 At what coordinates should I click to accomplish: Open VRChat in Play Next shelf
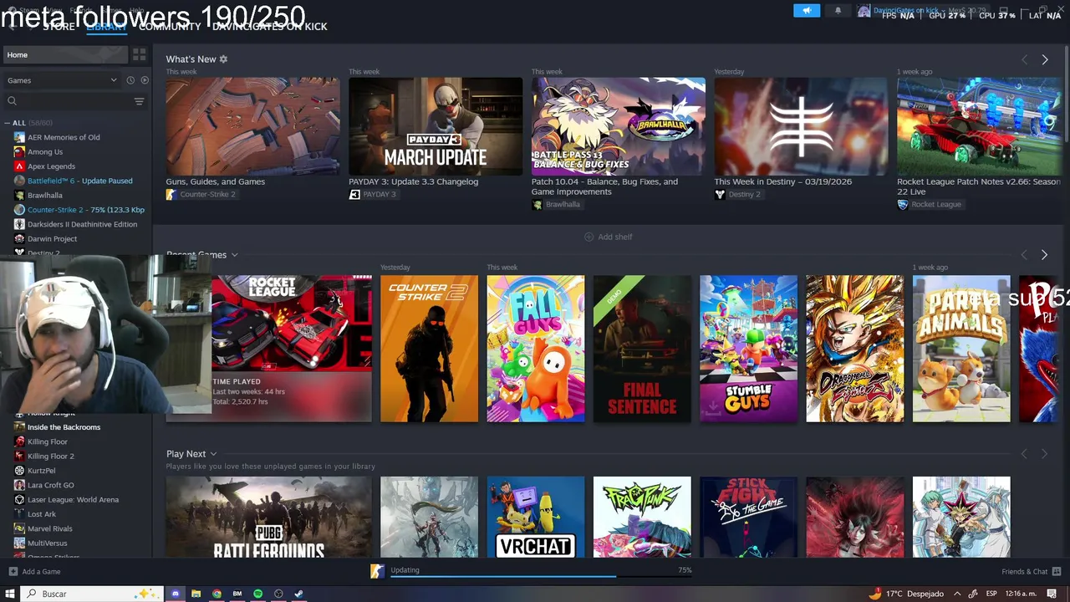(x=536, y=517)
